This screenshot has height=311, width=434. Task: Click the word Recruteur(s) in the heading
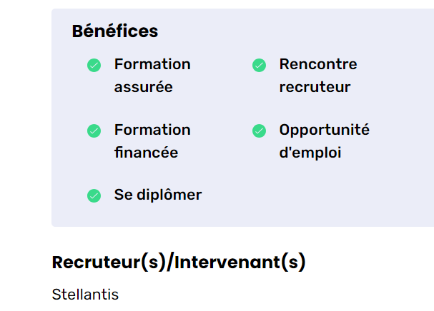click(x=108, y=262)
